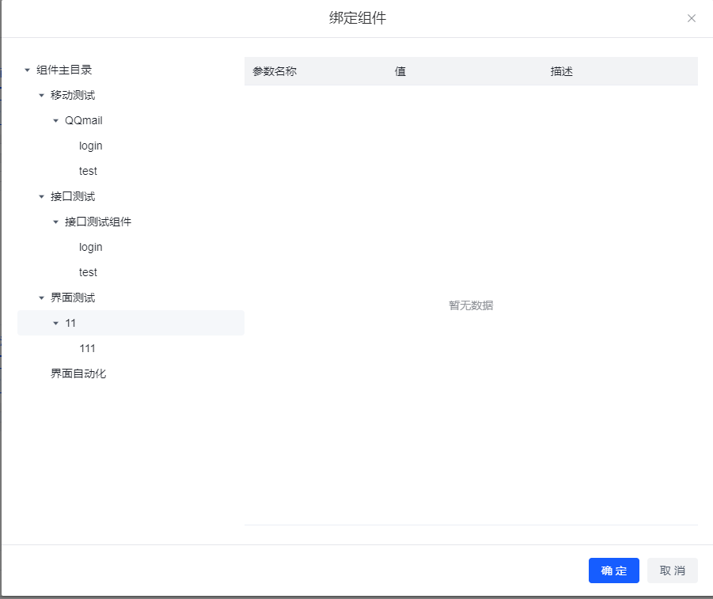Select login under 接口测试组件
The height and width of the screenshot is (599, 713).
coord(90,247)
